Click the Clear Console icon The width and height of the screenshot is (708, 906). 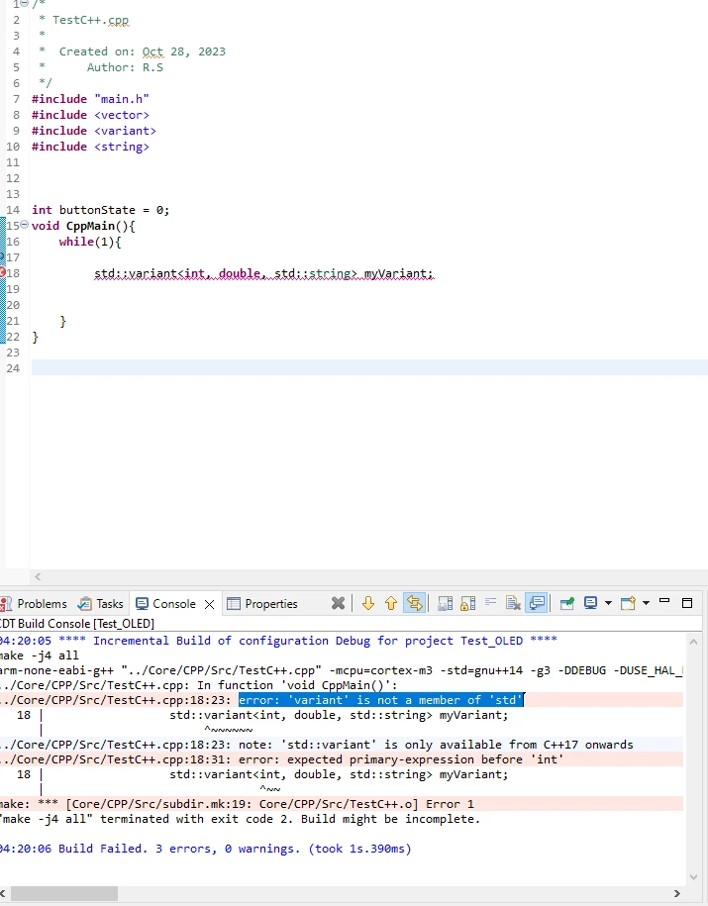[513, 603]
